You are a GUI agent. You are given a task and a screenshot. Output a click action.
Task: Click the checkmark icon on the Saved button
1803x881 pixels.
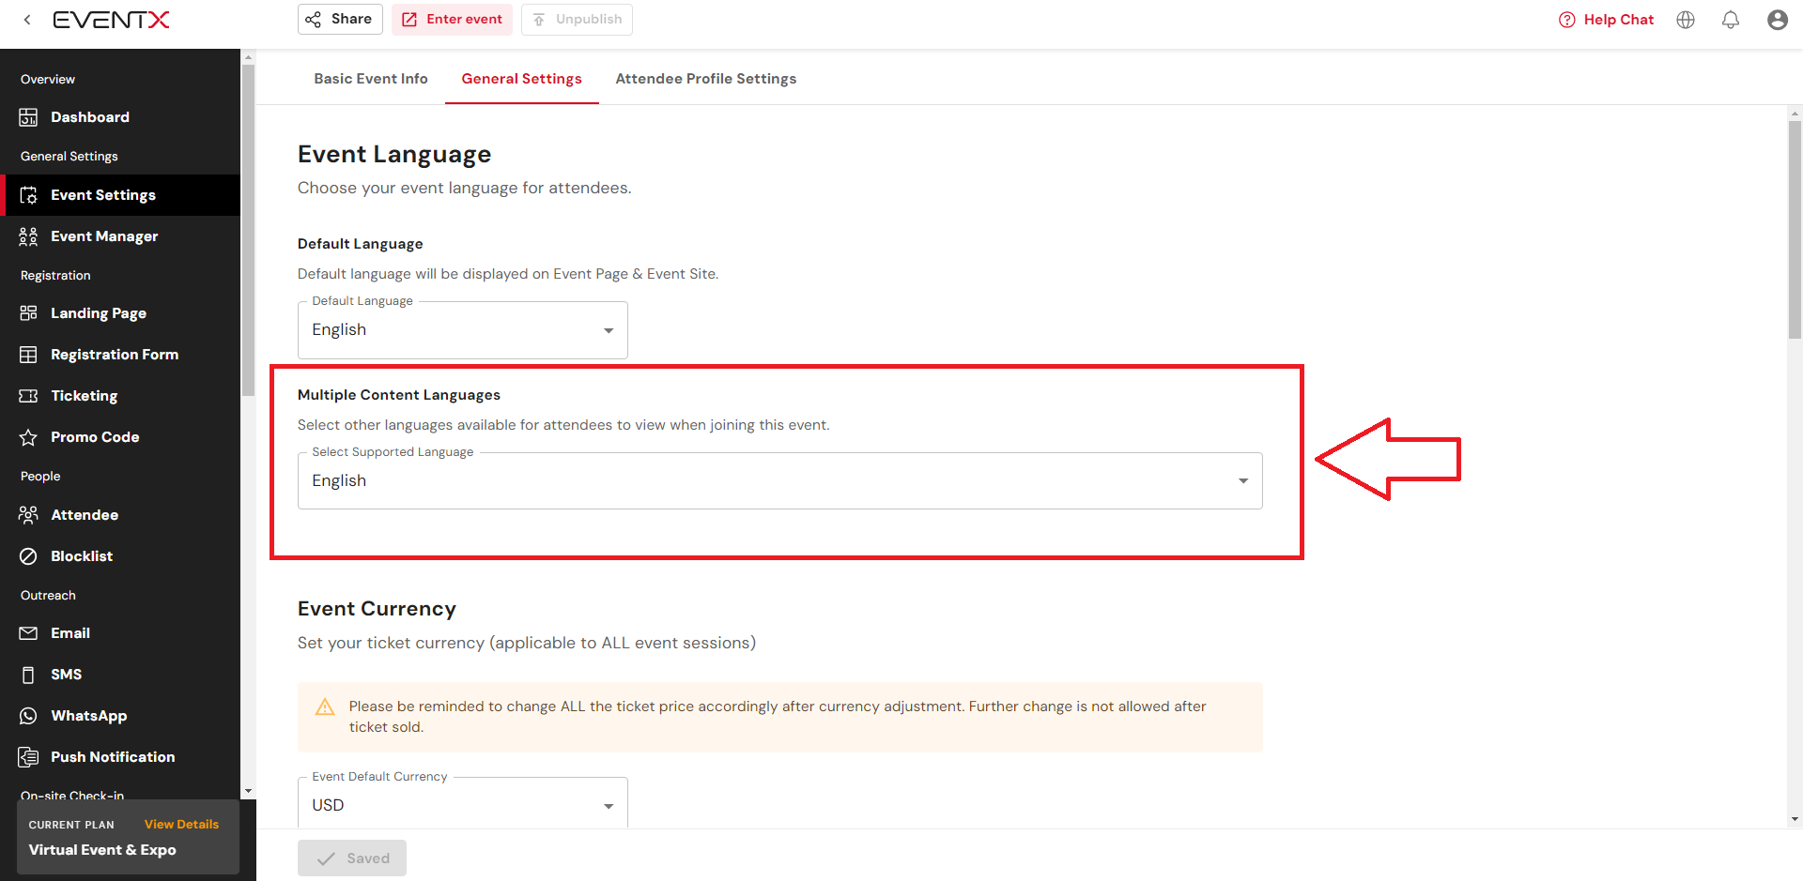(x=326, y=858)
